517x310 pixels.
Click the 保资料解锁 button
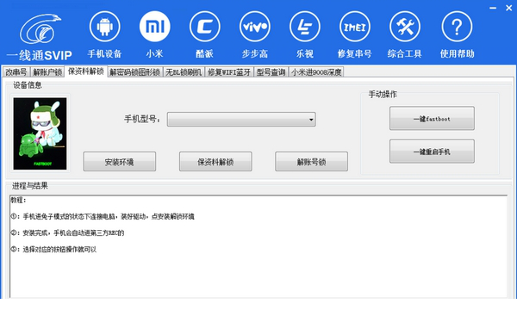coord(215,161)
